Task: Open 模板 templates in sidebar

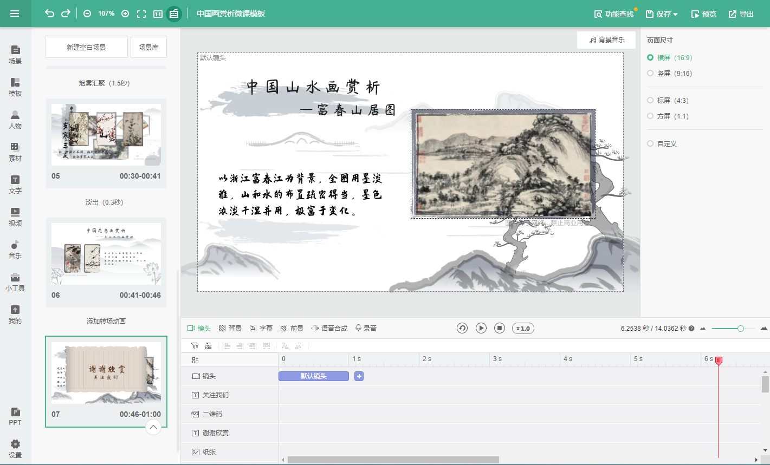Action: tap(15, 87)
